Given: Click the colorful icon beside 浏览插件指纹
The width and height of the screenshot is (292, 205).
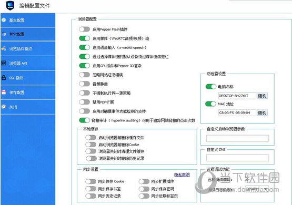Looking at the screenshot, I should (x=4, y=48).
